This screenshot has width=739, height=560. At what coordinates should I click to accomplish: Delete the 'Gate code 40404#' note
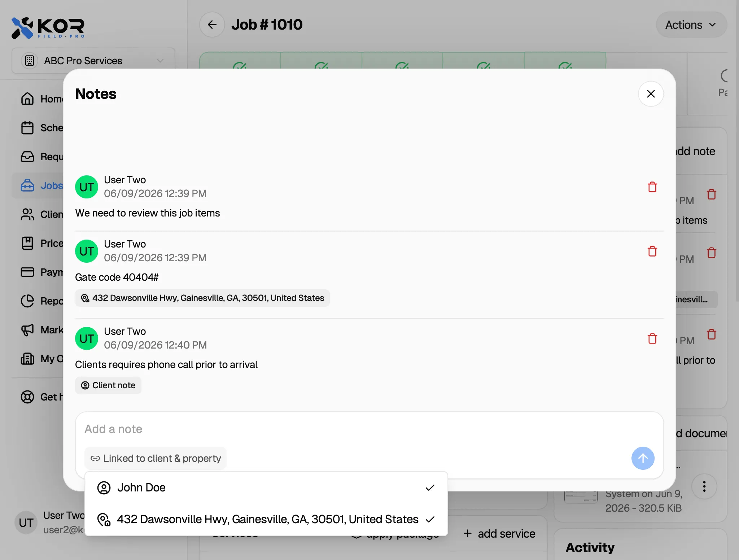tap(652, 251)
